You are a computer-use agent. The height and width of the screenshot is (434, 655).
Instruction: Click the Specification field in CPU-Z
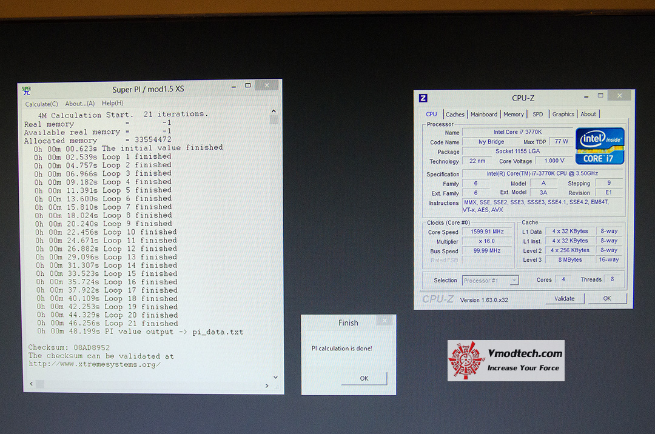(543, 173)
